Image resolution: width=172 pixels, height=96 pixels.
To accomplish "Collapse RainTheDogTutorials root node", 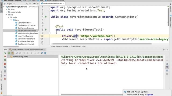I will point(4,7).
